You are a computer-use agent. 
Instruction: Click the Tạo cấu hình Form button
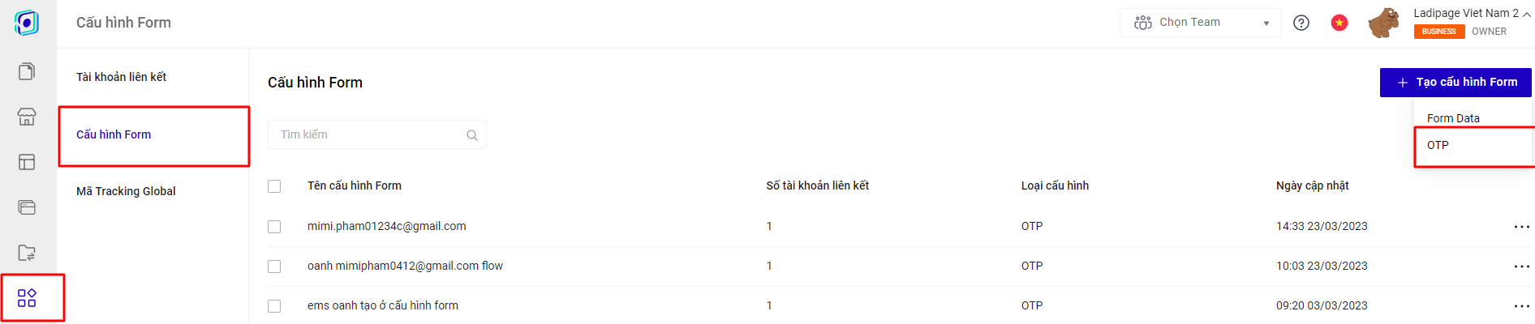click(1455, 83)
